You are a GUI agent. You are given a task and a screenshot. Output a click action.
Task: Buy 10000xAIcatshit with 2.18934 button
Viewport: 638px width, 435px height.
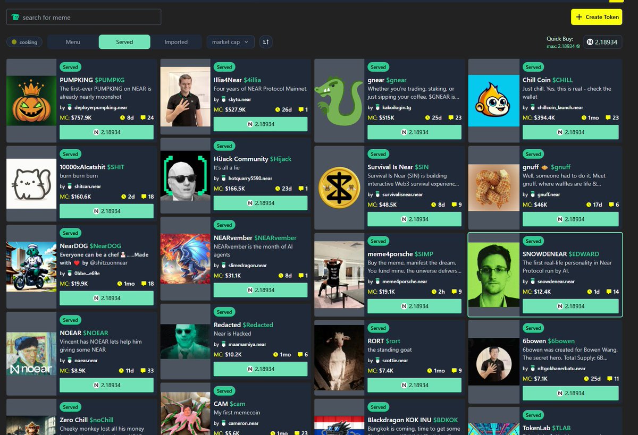click(x=106, y=211)
